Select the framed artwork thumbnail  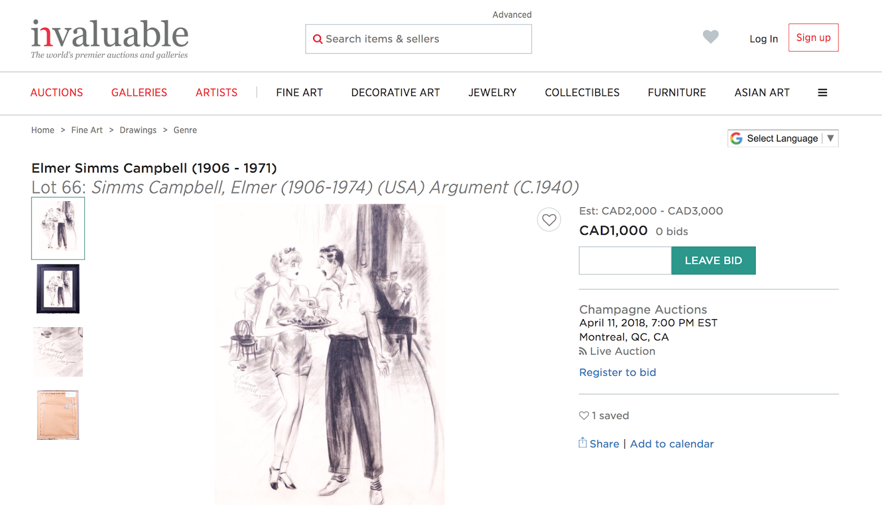point(58,289)
